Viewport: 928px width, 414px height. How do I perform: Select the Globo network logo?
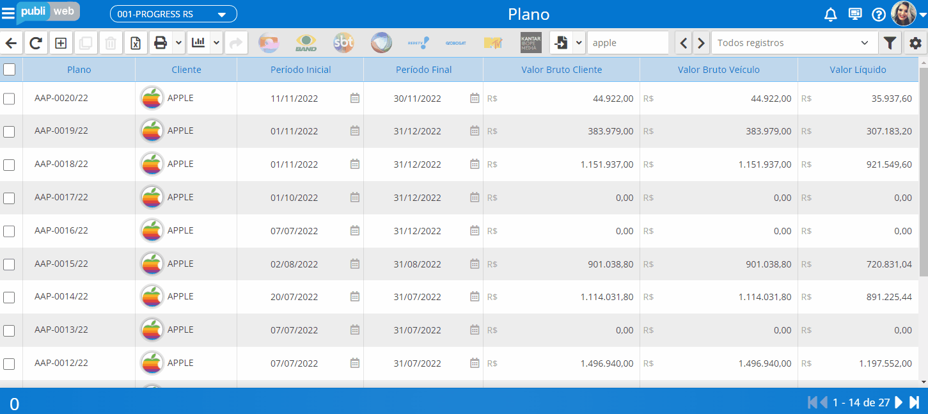pos(269,43)
